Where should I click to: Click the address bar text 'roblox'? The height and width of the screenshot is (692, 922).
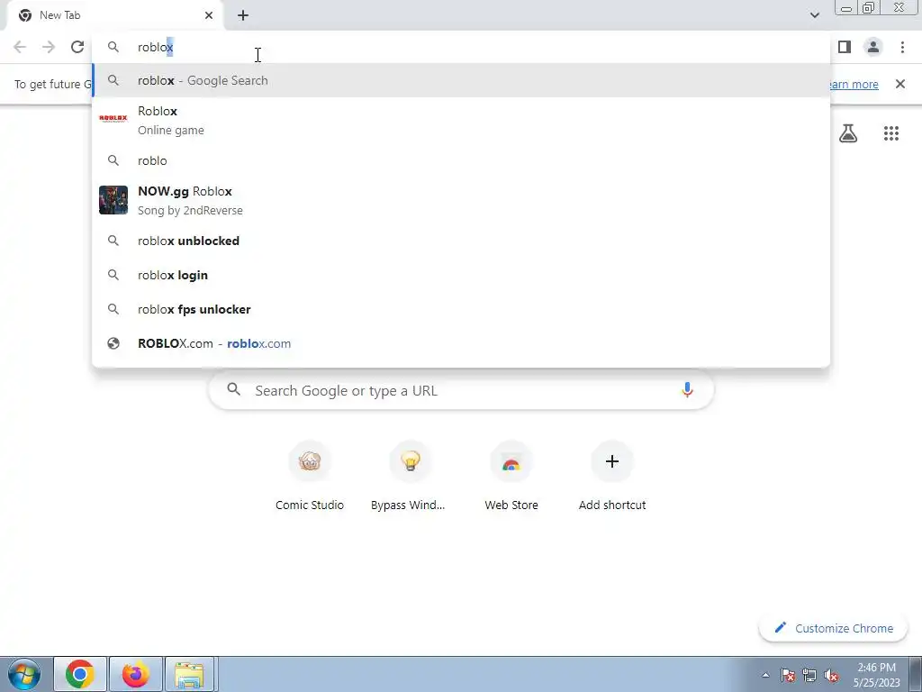click(155, 47)
